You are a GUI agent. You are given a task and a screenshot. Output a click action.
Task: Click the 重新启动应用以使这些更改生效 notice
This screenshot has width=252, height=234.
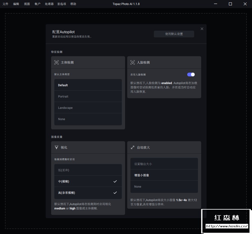(x=72, y=37)
